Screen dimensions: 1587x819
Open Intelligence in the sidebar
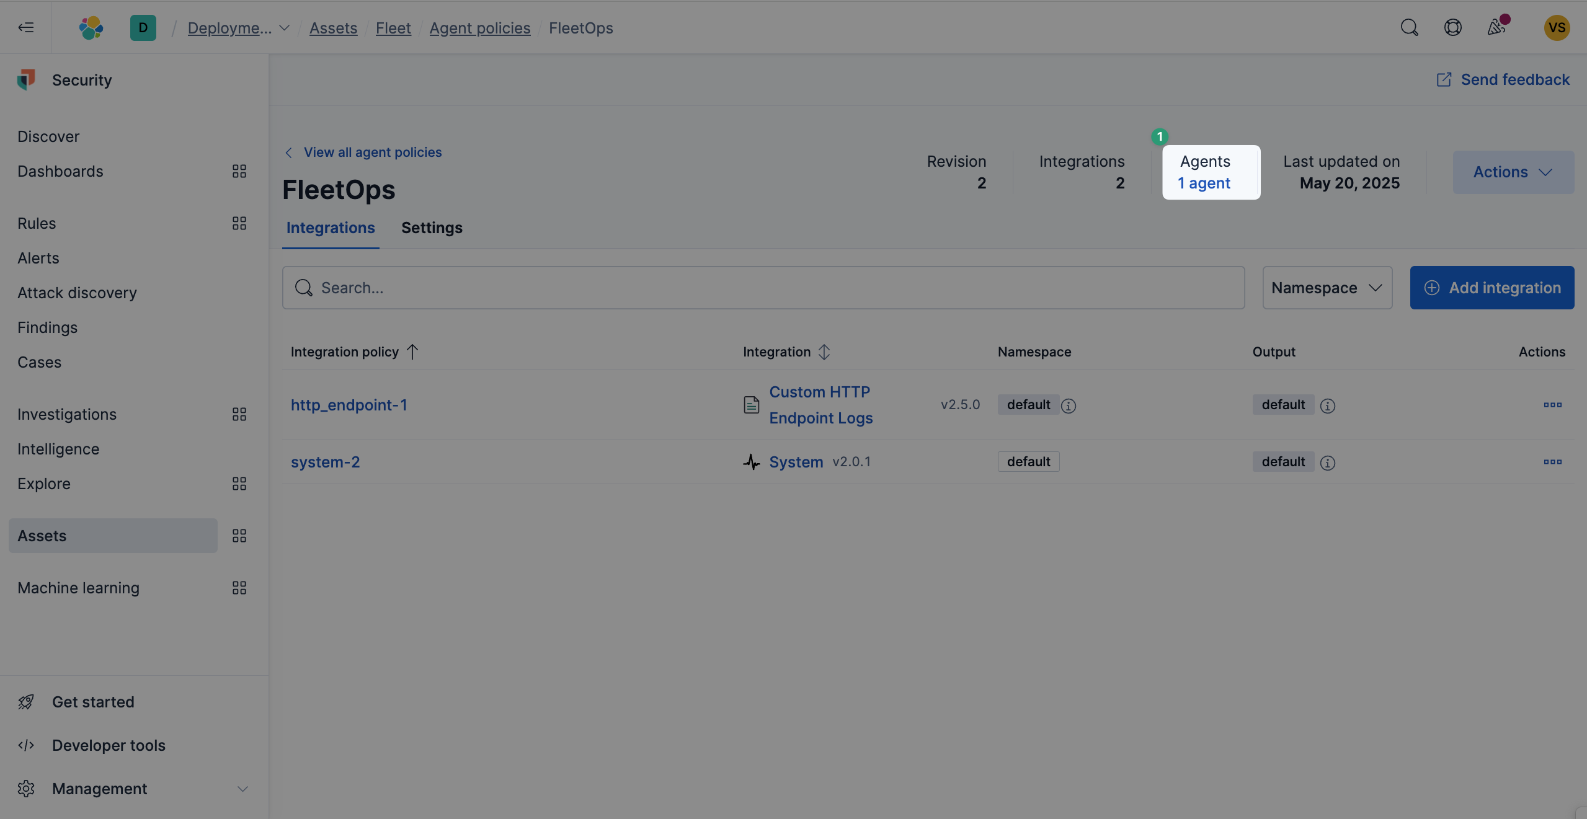point(58,449)
